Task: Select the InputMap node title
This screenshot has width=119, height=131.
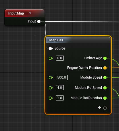Action: pos(16,13)
